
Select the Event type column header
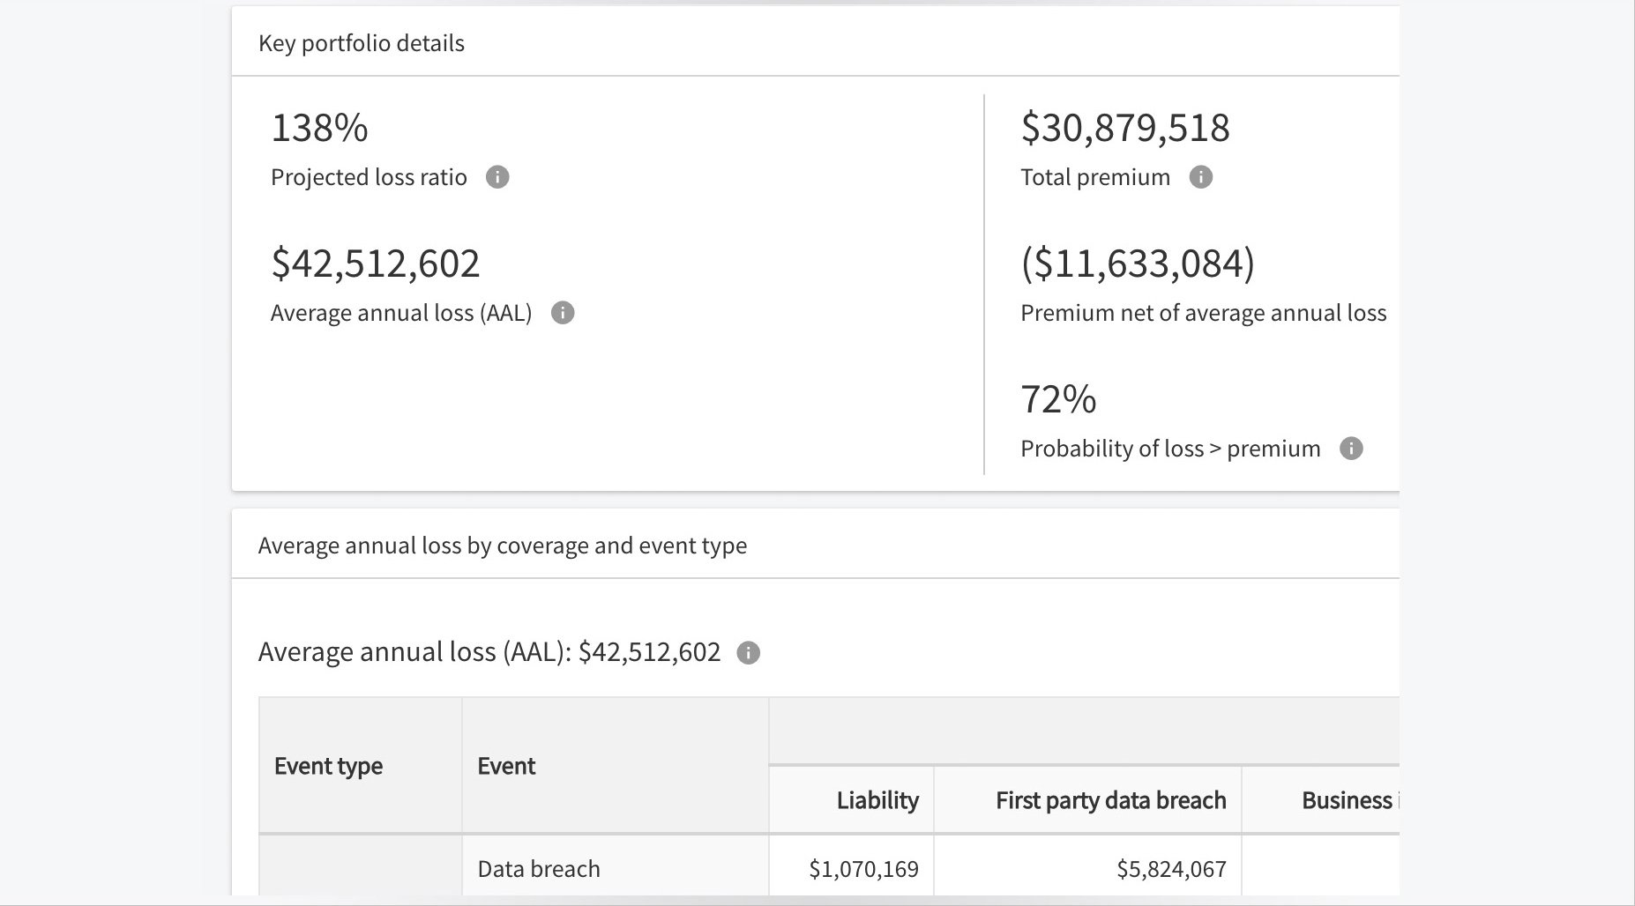click(328, 766)
